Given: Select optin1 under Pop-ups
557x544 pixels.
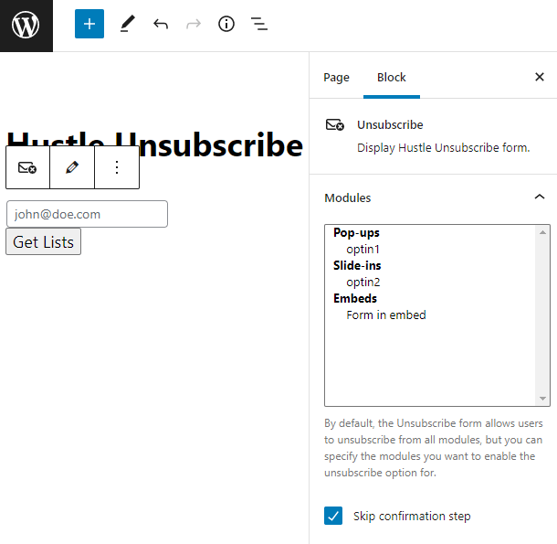Looking at the screenshot, I should point(363,250).
